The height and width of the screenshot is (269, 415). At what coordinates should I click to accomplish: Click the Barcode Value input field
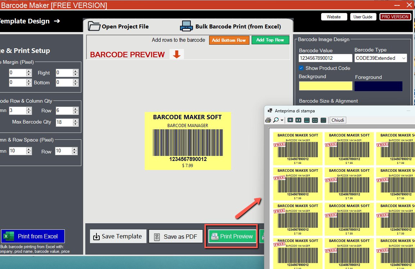(325, 58)
